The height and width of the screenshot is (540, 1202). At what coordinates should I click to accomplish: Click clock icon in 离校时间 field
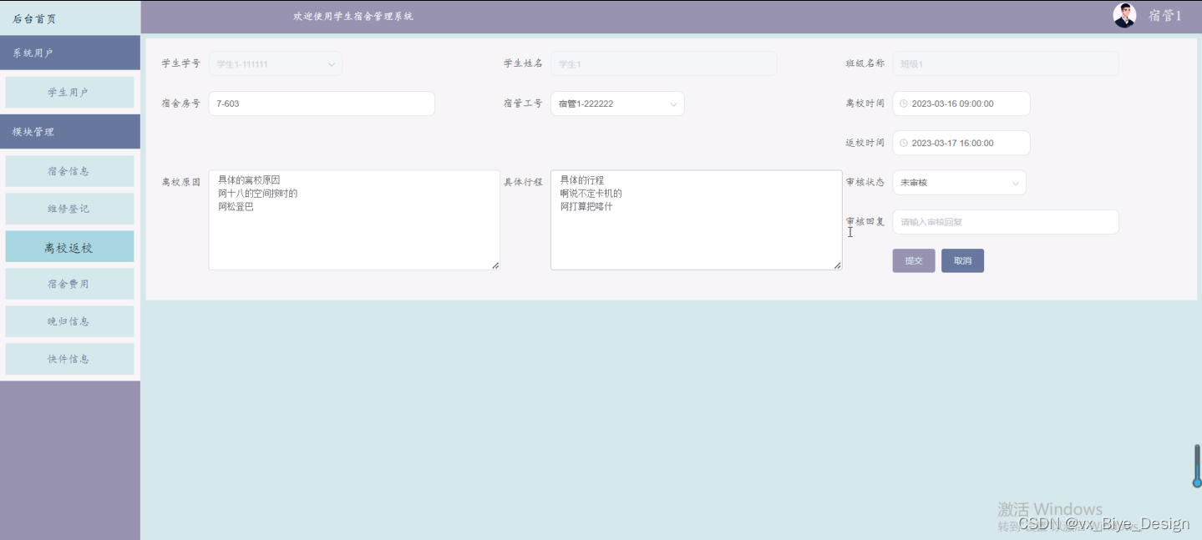click(903, 103)
